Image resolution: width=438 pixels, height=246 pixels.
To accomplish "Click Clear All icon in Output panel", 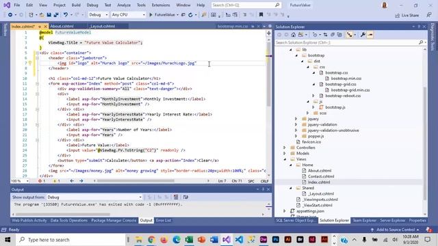I will [x=176, y=197].
